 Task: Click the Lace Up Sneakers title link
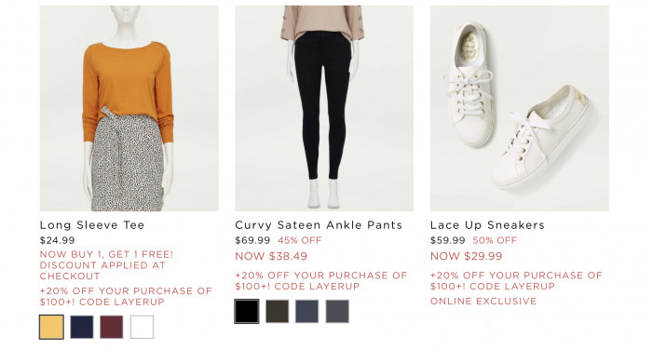(487, 225)
